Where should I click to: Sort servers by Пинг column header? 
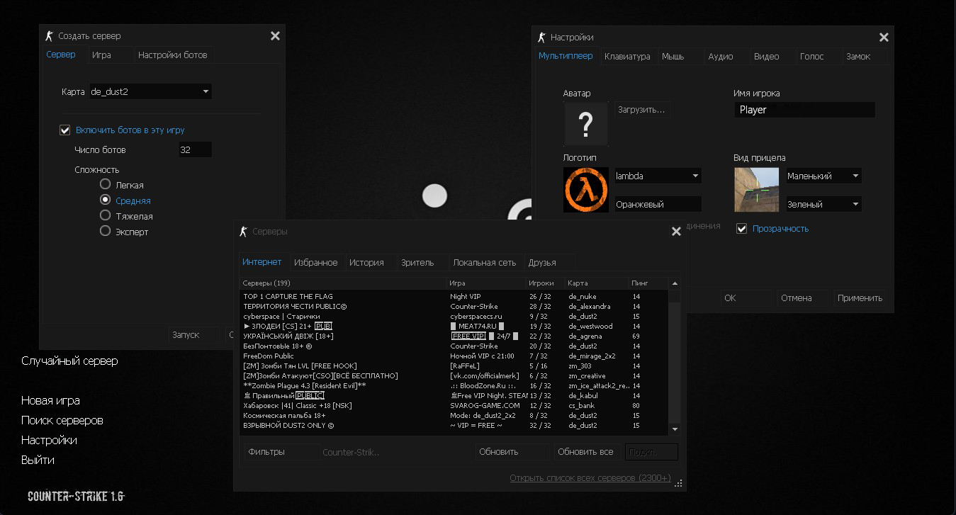[x=648, y=283]
